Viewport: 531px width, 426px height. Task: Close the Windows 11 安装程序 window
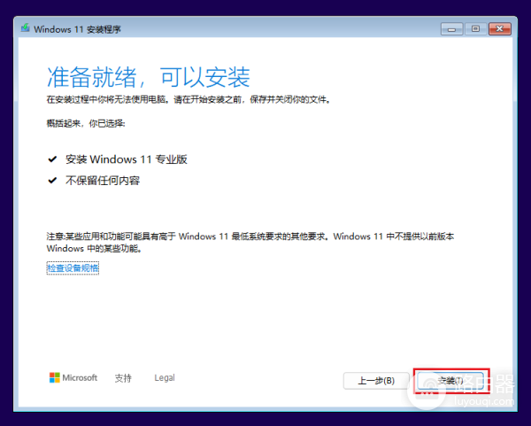pos(499,29)
